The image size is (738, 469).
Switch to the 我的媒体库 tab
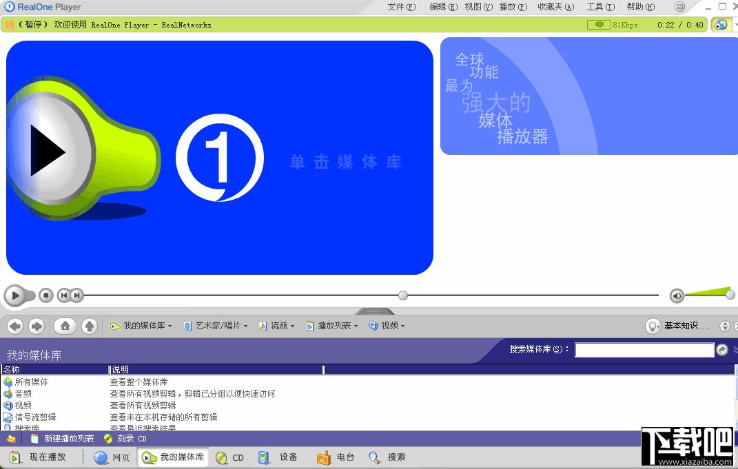coord(173,457)
